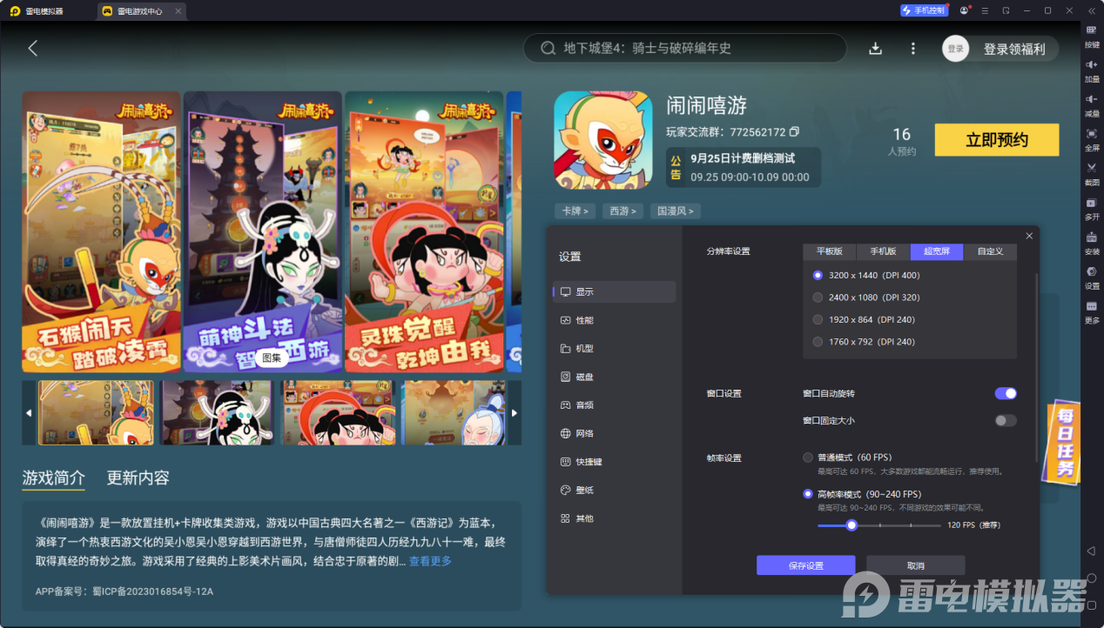Open the 其他 settings category
This screenshot has height=628, width=1104.
[615, 518]
